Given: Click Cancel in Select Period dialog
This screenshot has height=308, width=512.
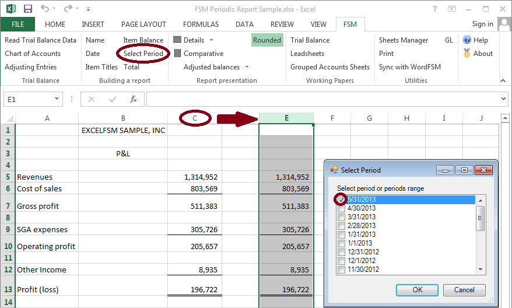Looking at the screenshot, I should pos(464,290).
